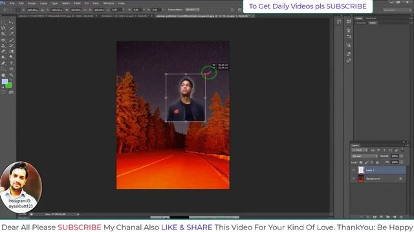Select the Gradient tool
This screenshot has width=414, height=232.
12,52
